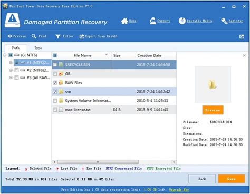
Task: Click the 2010-5-4 11:25:33 date cell
Action: coord(152,101)
